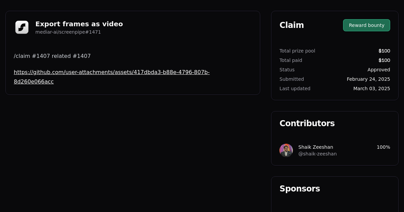Click Shaik Zeeshan's avatar picture
This screenshot has height=212, width=404.
click(286, 150)
